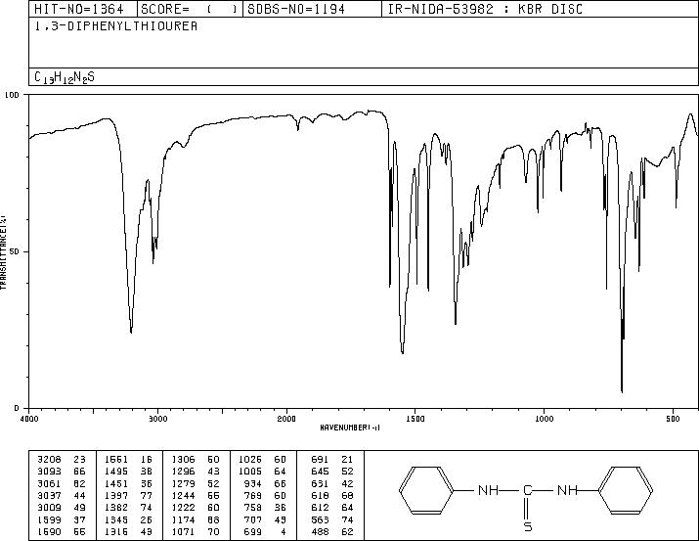Viewport: 699px width, 541px height.
Task: Click the WAVENUMBER x-axis title
Action: pos(350,428)
